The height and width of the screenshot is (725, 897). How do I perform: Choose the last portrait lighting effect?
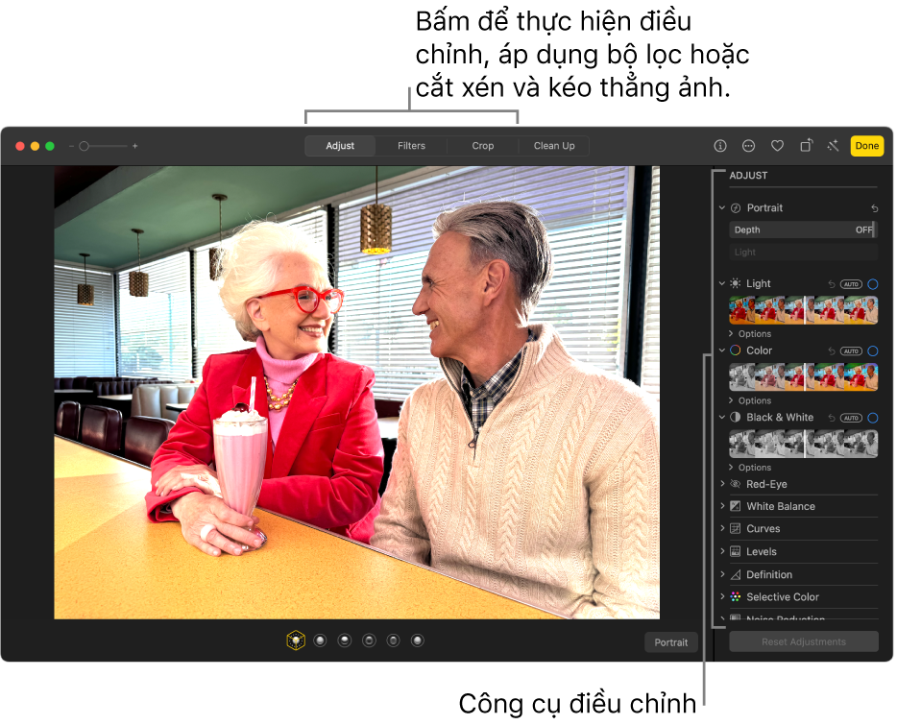pos(418,640)
